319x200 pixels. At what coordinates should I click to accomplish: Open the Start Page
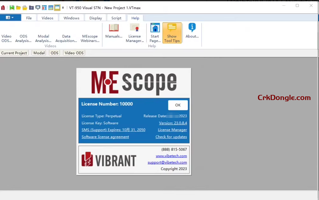pyautogui.click(x=155, y=31)
